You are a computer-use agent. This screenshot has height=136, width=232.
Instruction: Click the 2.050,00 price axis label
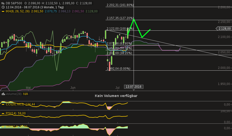point(224,52)
